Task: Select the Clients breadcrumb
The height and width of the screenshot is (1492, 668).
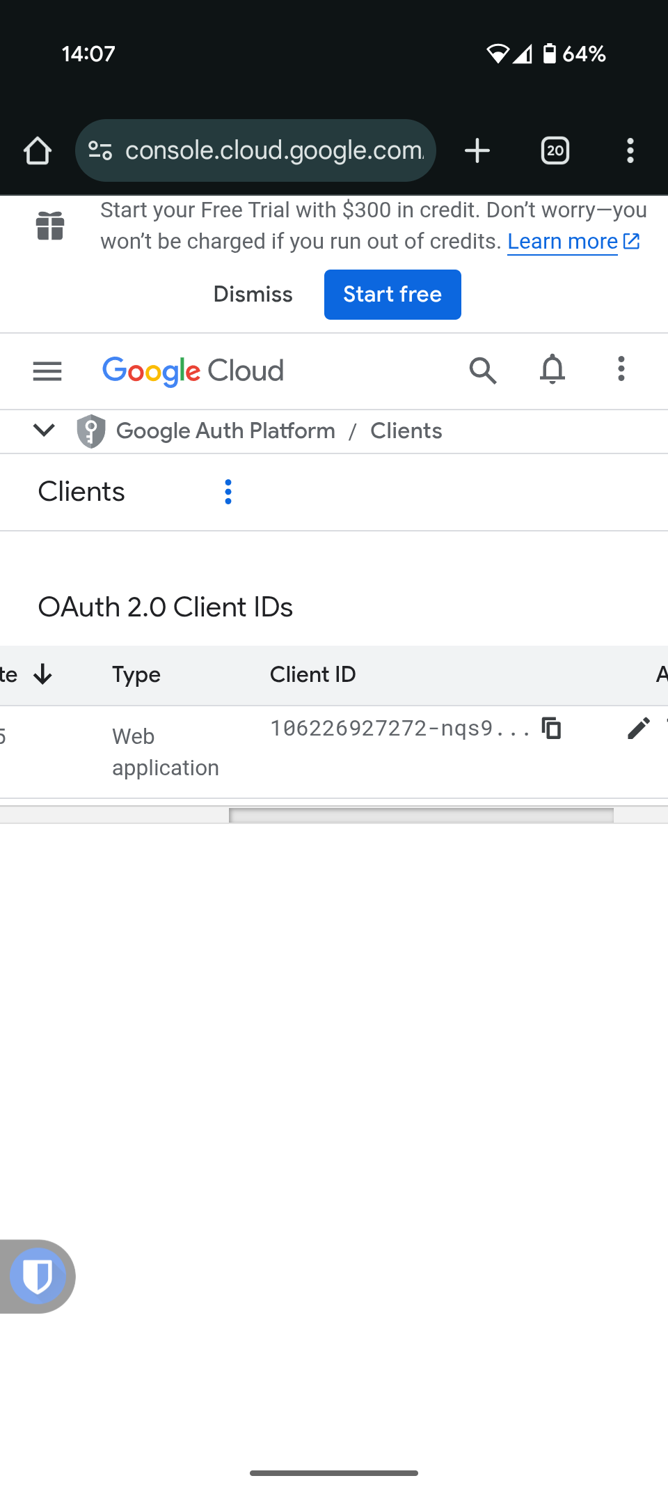Action: click(x=406, y=431)
